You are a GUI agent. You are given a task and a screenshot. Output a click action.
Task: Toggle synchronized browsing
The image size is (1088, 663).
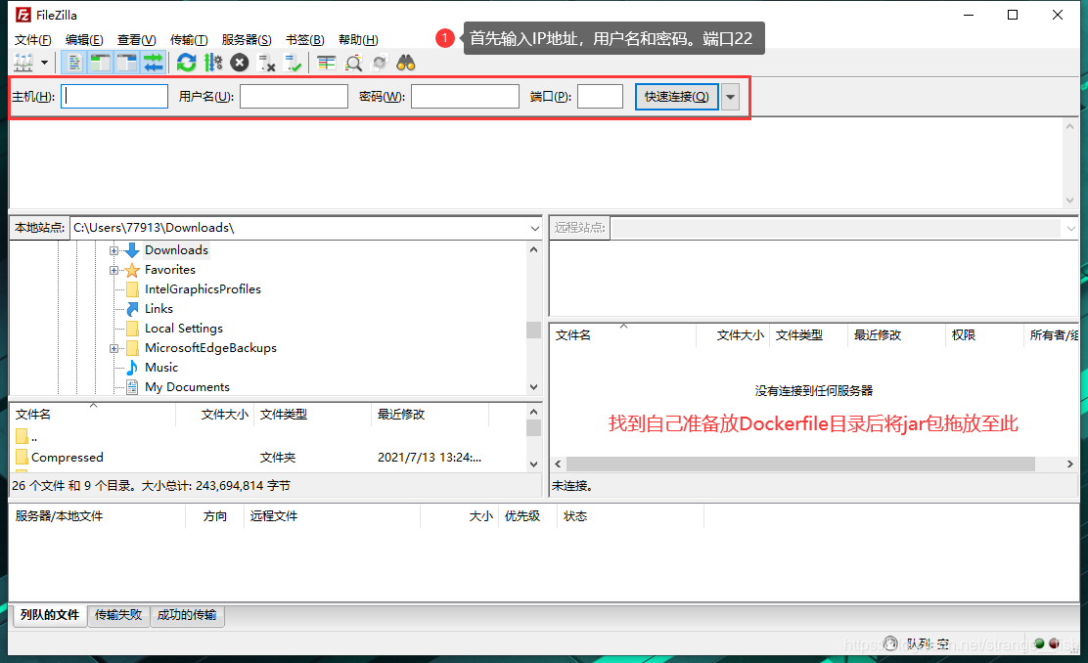pyautogui.click(x=380, y=64)
